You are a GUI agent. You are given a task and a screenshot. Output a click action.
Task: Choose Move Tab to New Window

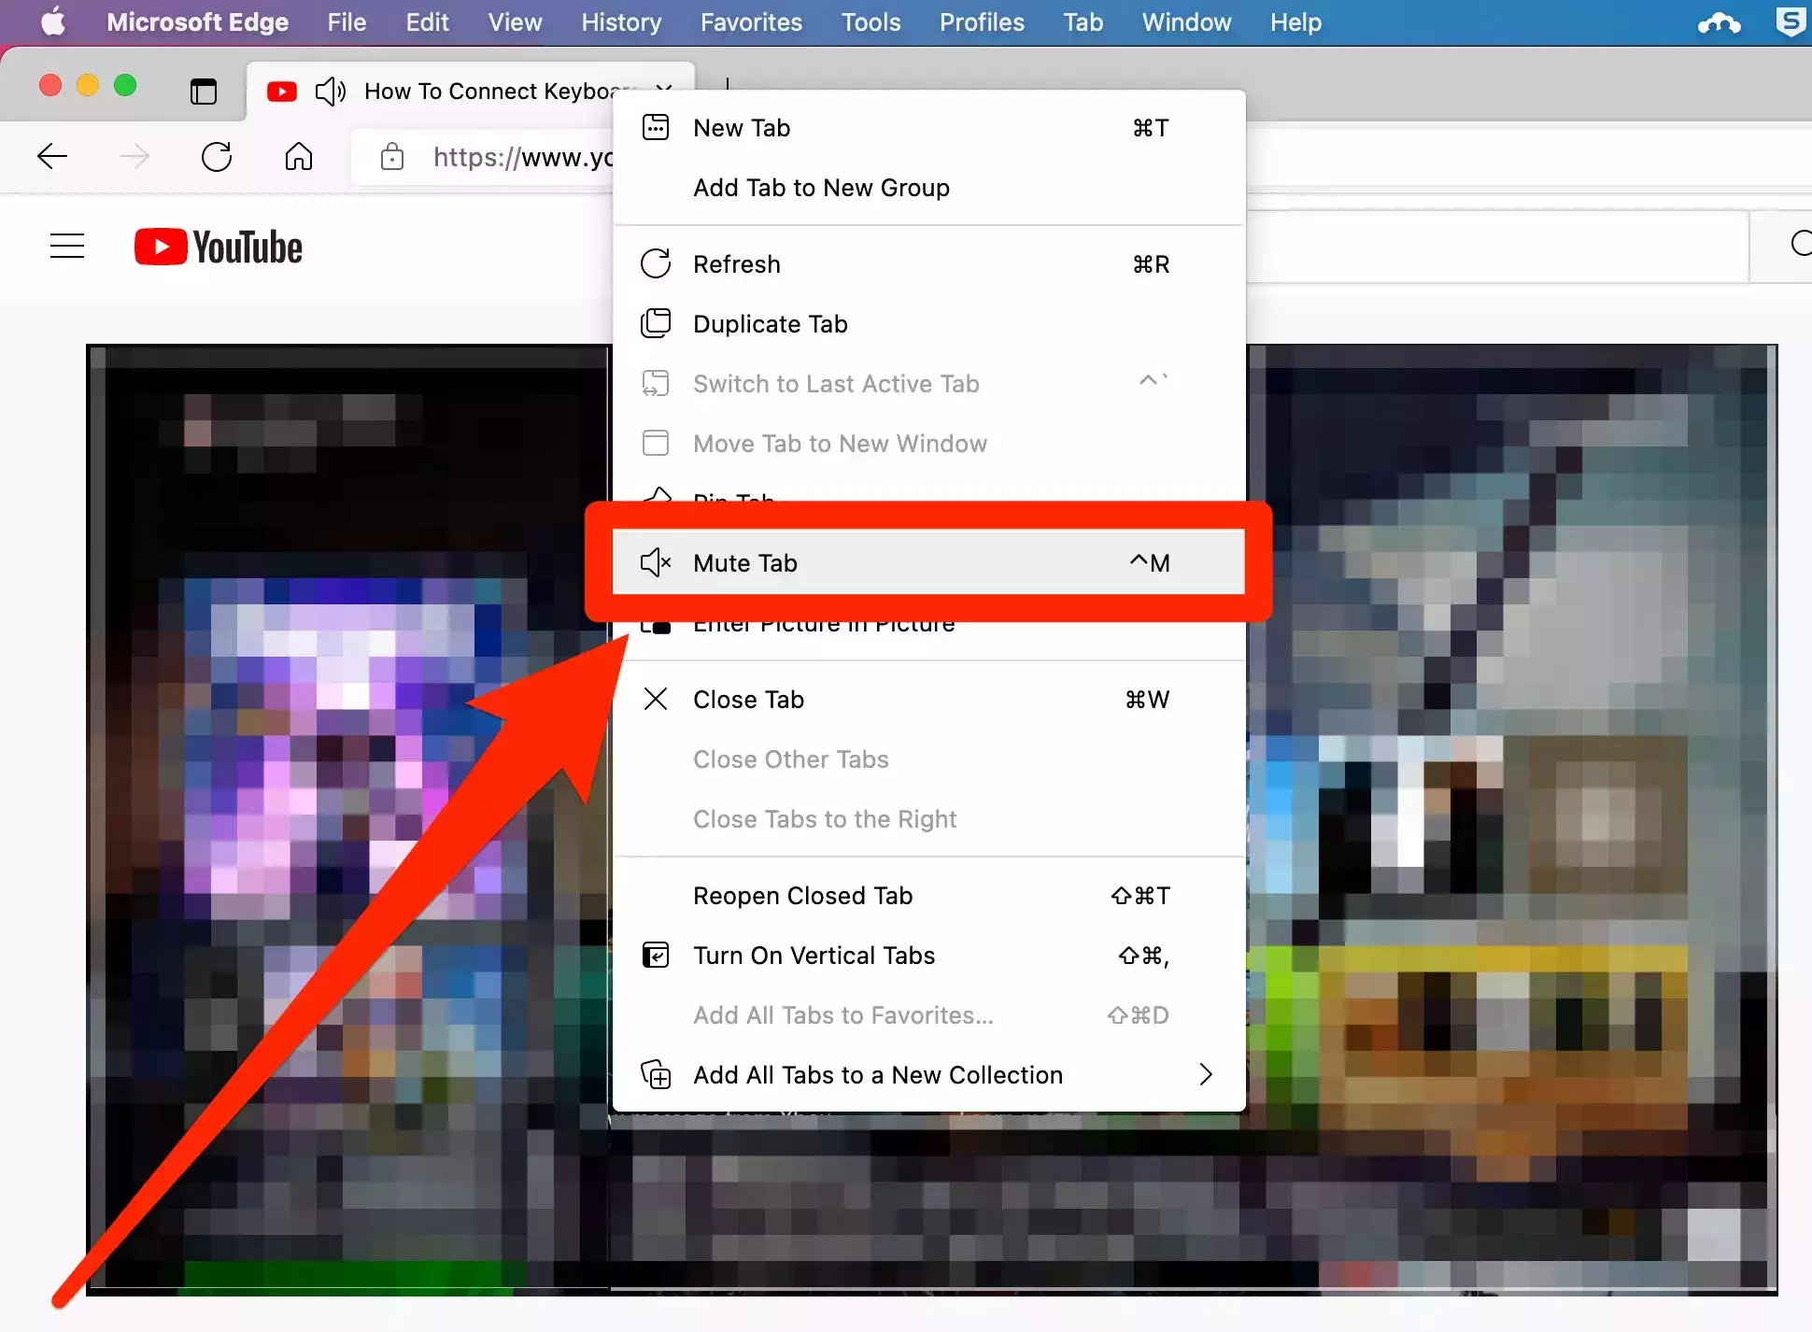pos(928,444)
